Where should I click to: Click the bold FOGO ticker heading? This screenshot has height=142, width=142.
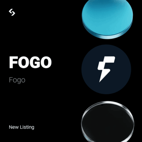coord(31,62)
